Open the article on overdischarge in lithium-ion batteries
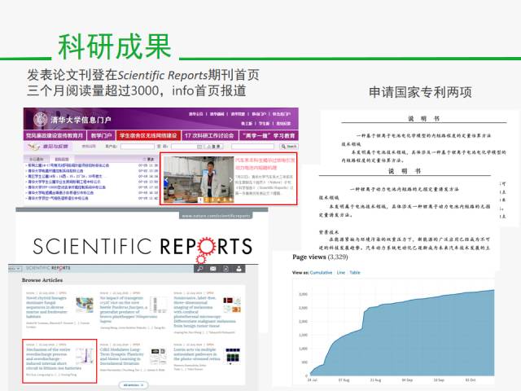The height and width of the screenshot is (391, 521). click(54, 358)
